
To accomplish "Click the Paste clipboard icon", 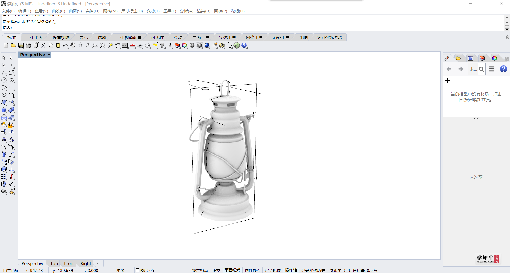I will (58, 46).
